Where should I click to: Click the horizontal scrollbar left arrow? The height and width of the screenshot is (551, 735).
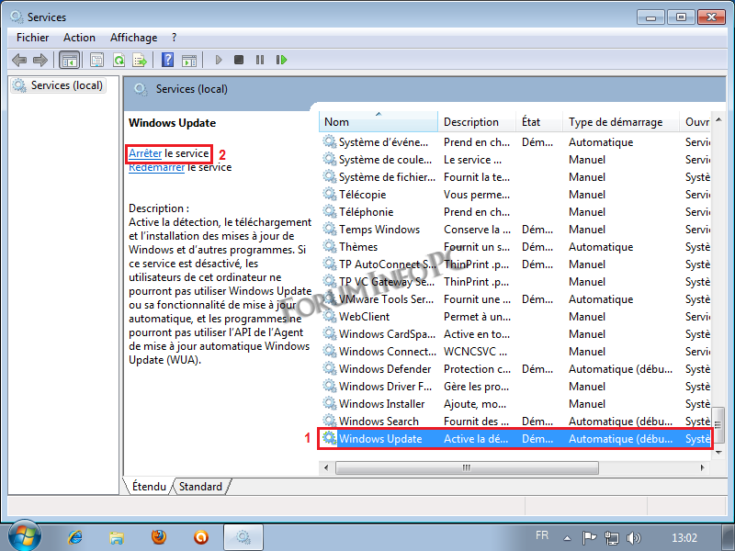(327, 467)
